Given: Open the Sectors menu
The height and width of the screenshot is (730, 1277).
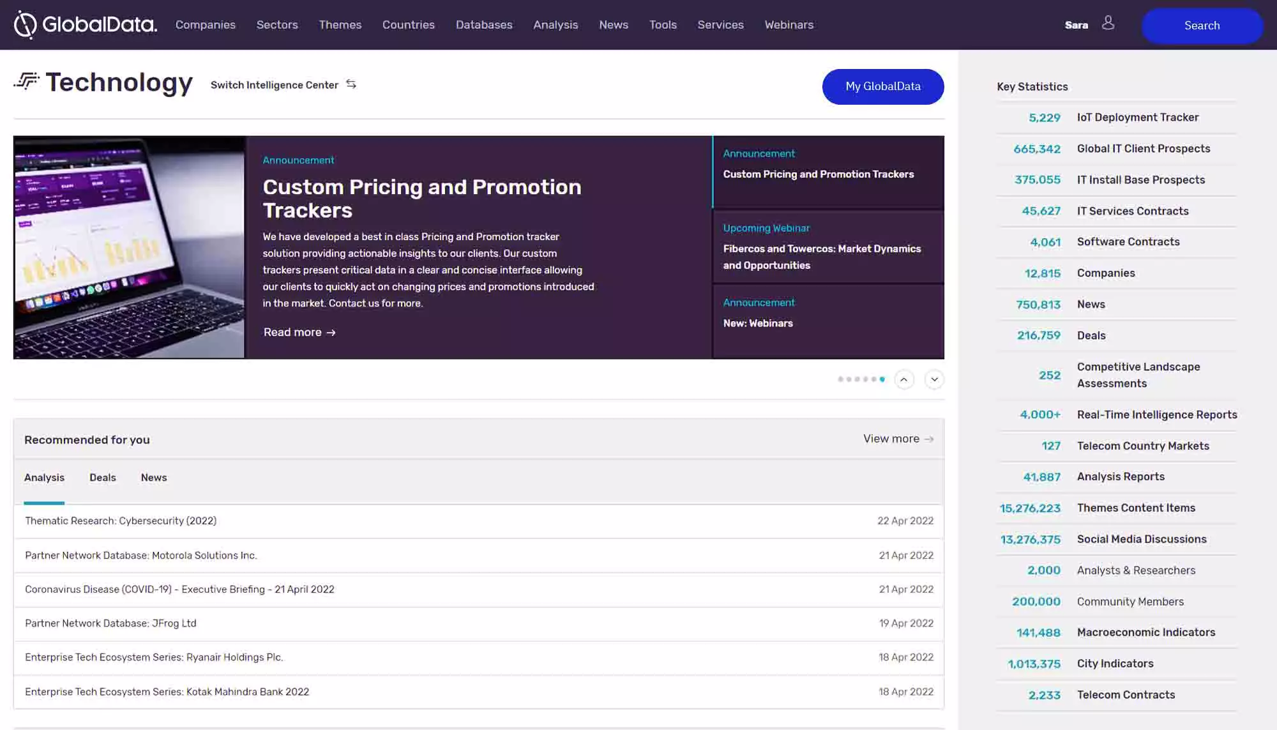Looking at the screenshot, I should click(277, 25).
